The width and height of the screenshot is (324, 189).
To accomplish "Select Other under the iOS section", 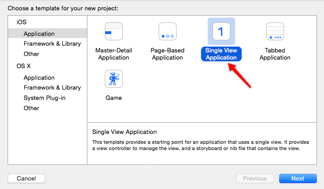I will tap(31, 54).
